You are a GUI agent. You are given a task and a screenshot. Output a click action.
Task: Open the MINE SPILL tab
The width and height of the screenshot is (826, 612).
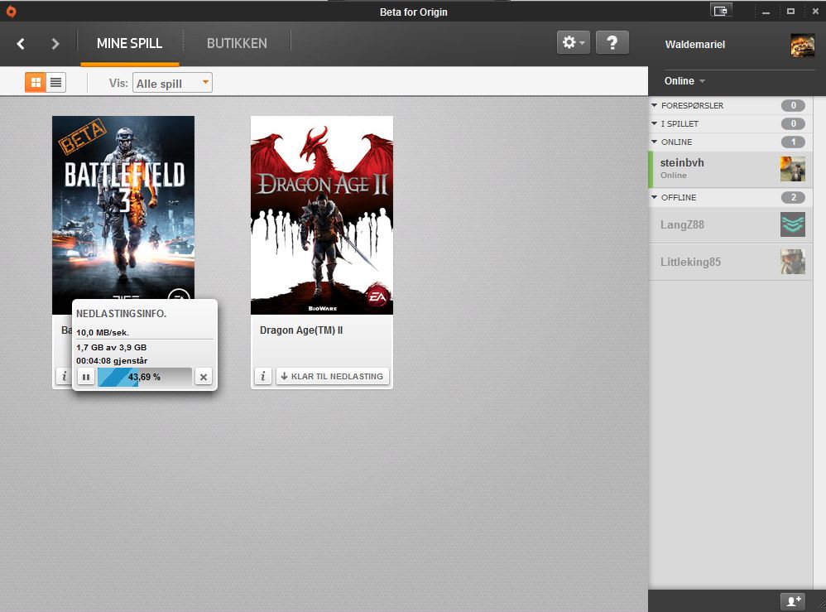click(x=130, y=43)
